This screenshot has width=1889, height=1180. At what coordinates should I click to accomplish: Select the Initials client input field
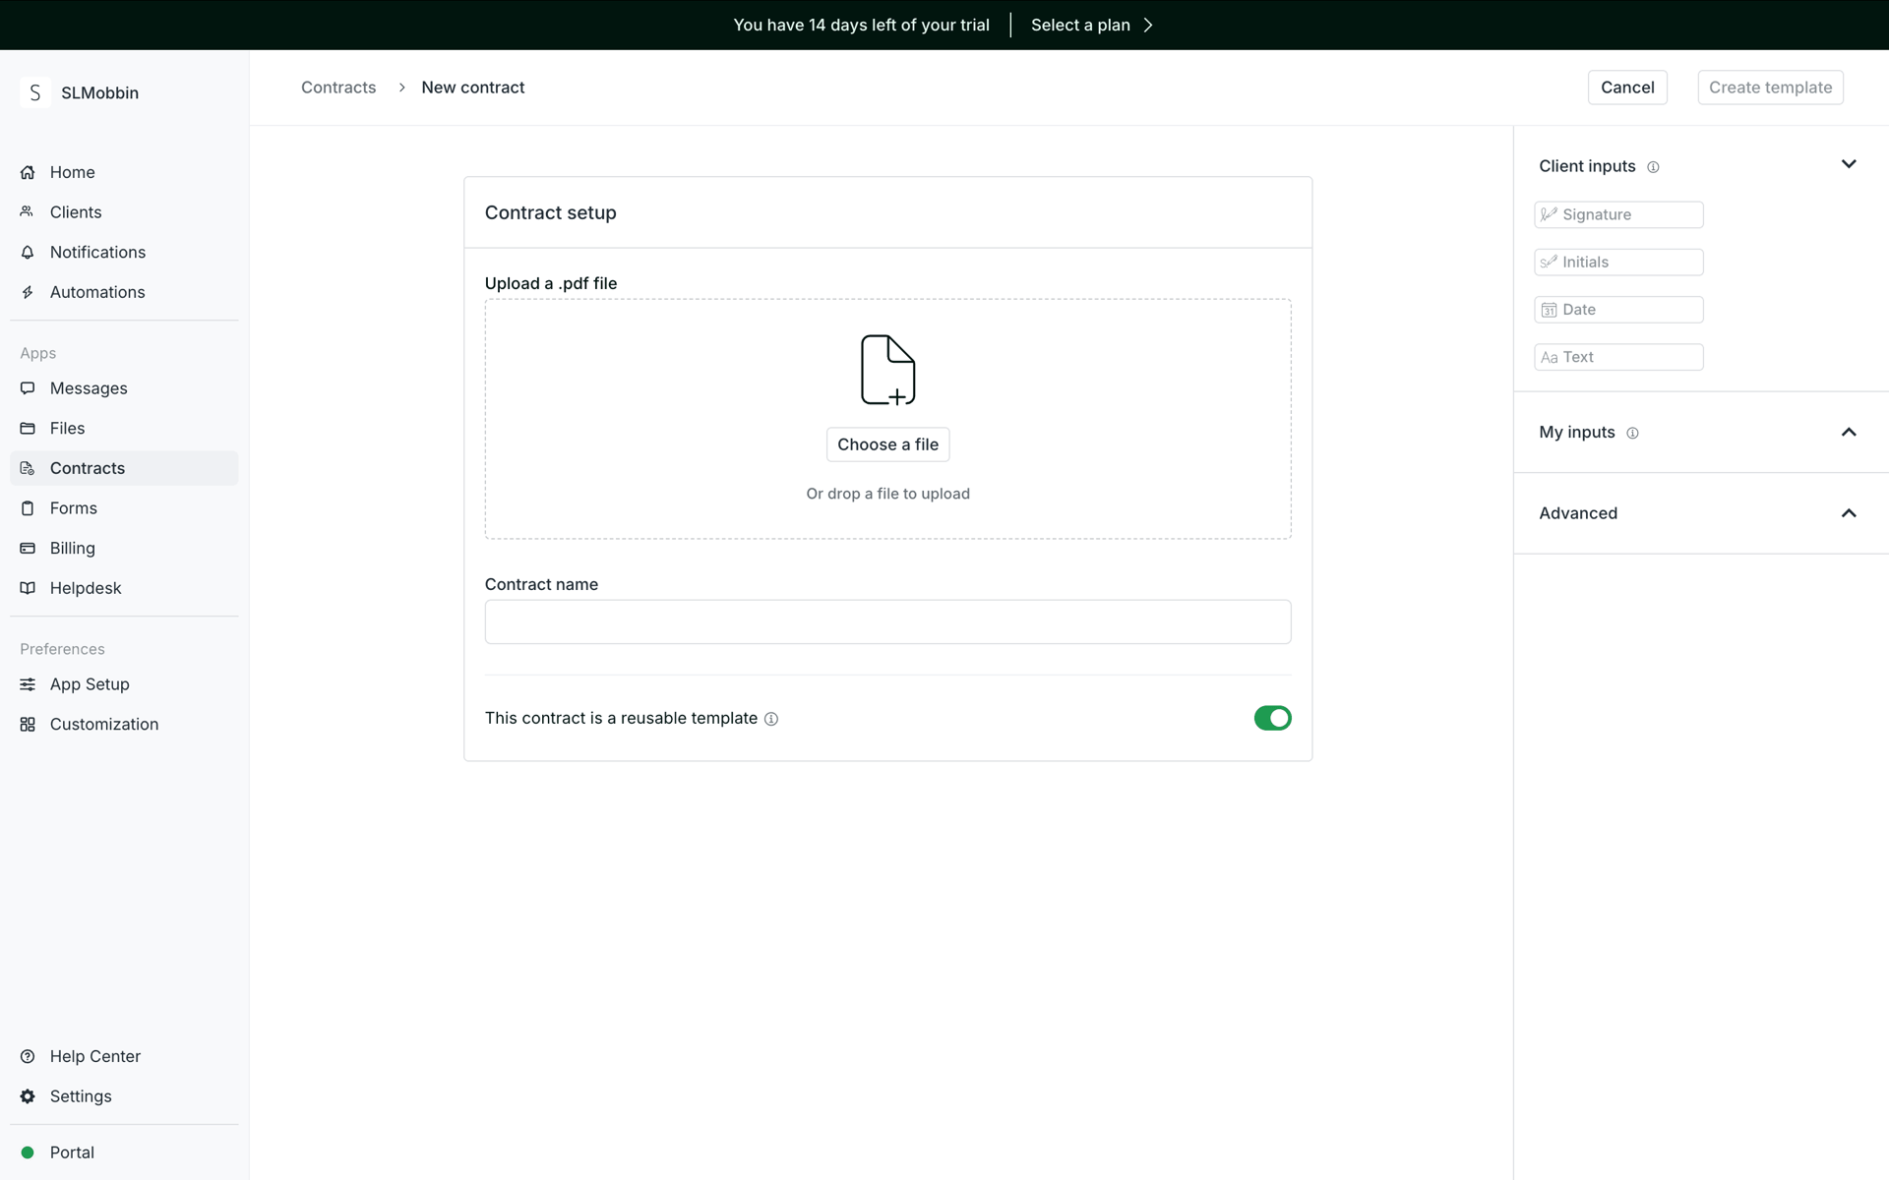click(x=1618, y=263)
